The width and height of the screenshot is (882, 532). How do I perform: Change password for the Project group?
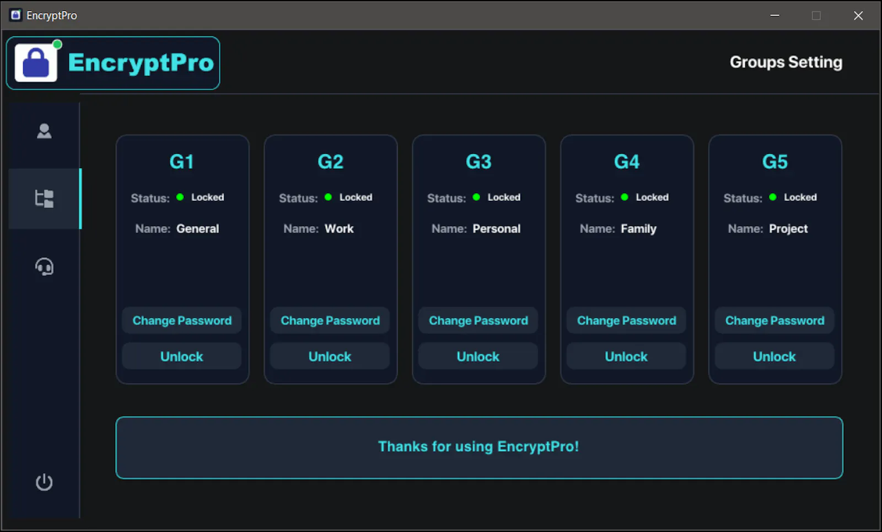(x=775, y=320)
